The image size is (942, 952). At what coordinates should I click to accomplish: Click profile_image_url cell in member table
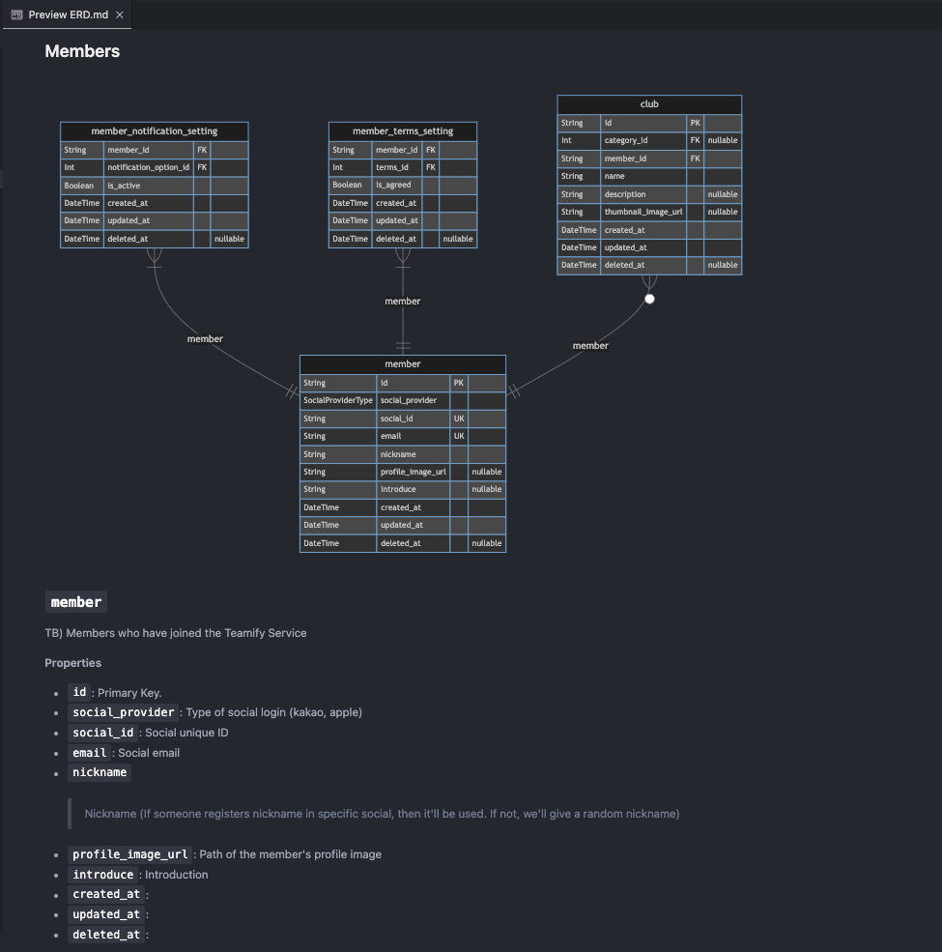tap(414, 472)
